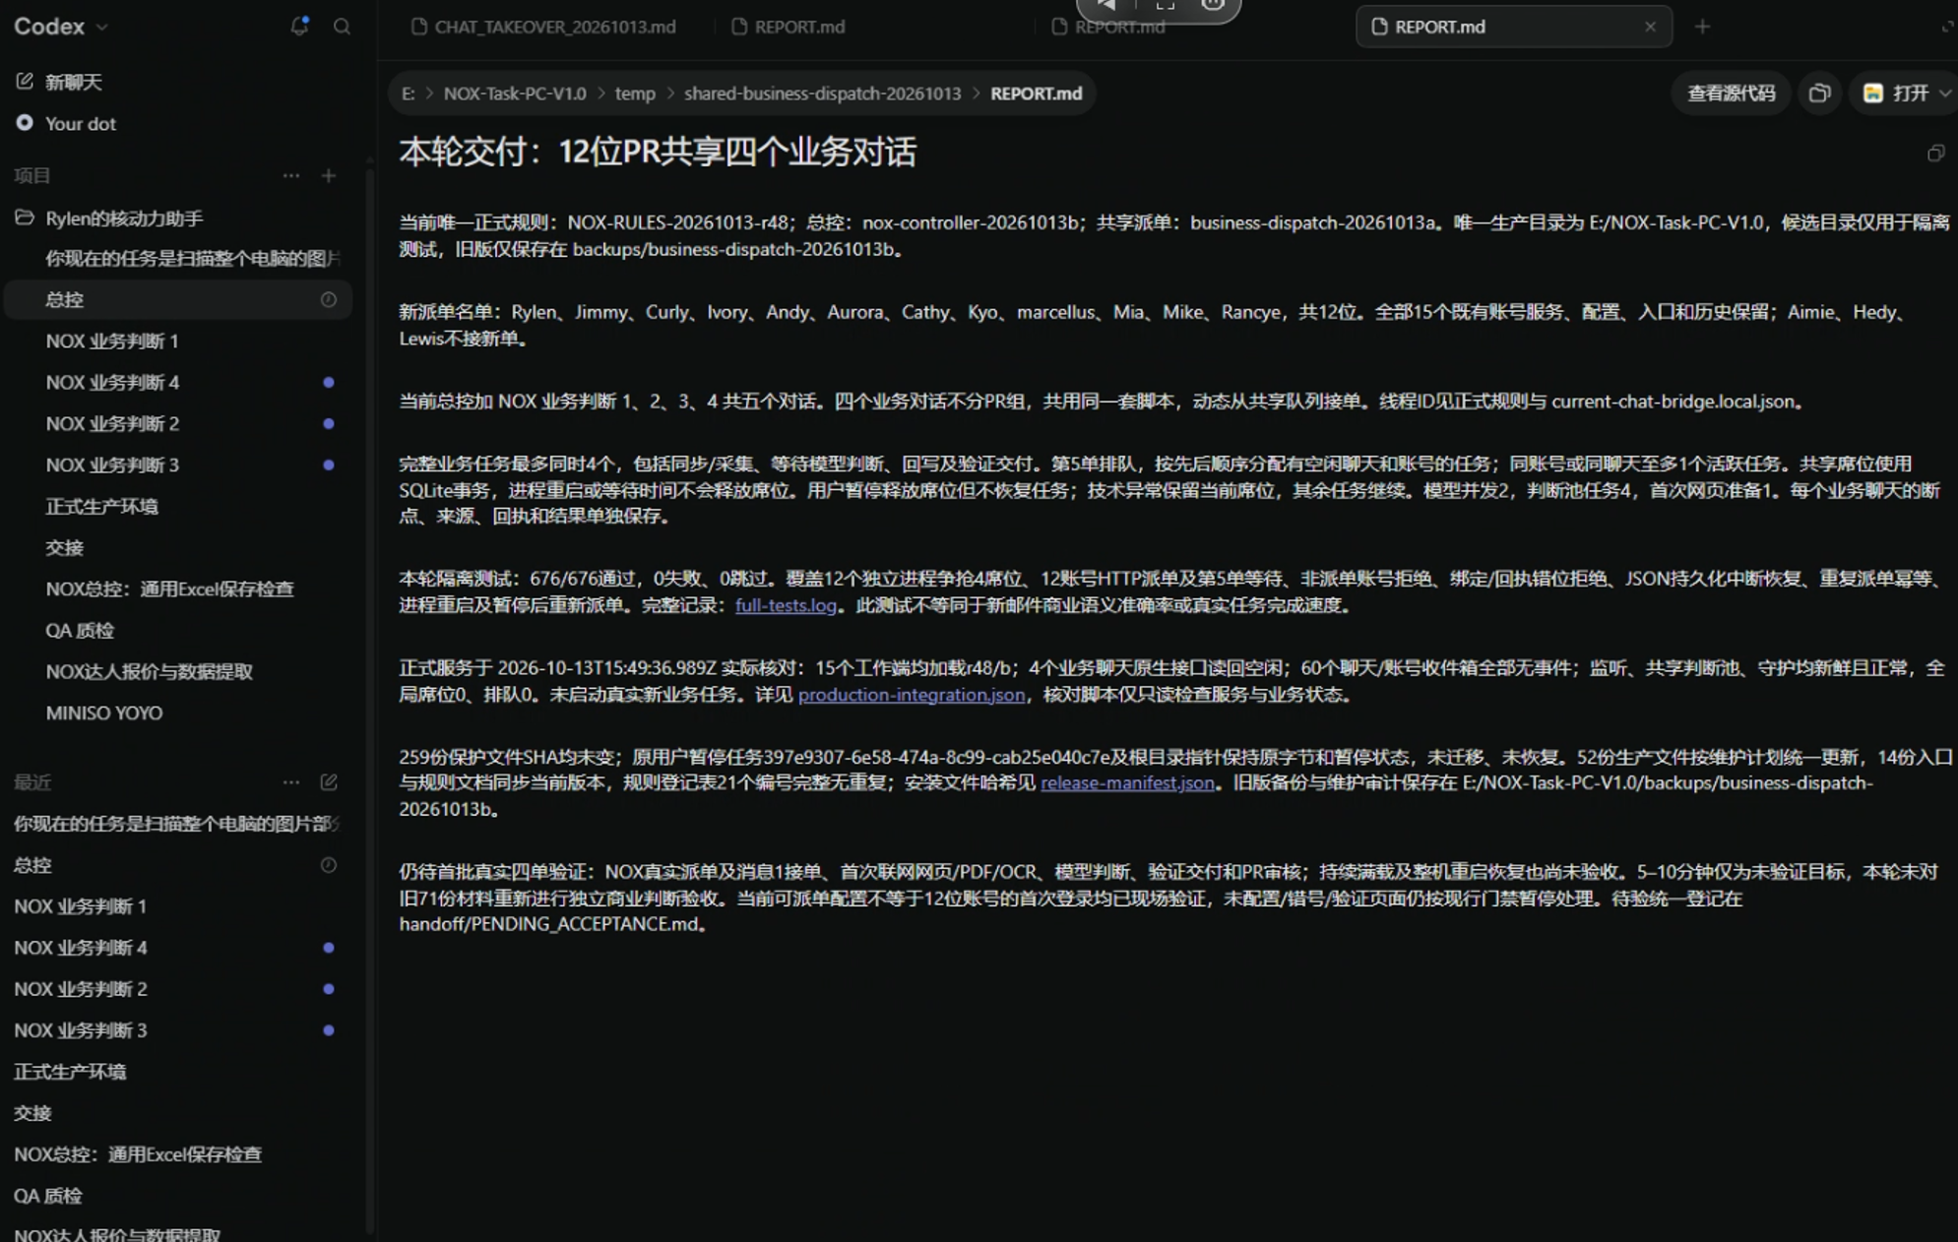Click NOX-Task-PC-V1.0 in breadcrumb
This screenshot has width=1958, height=1242.
[515, 93]
